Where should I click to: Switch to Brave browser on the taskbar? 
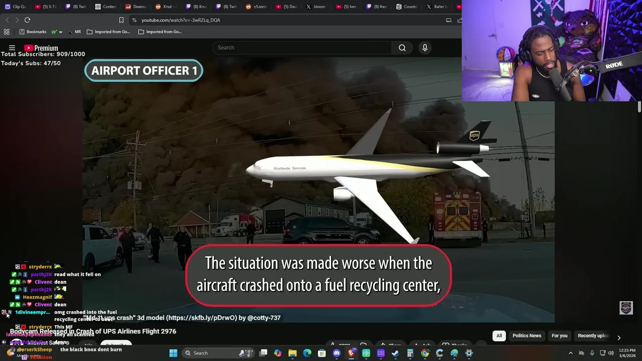[351, 353]
